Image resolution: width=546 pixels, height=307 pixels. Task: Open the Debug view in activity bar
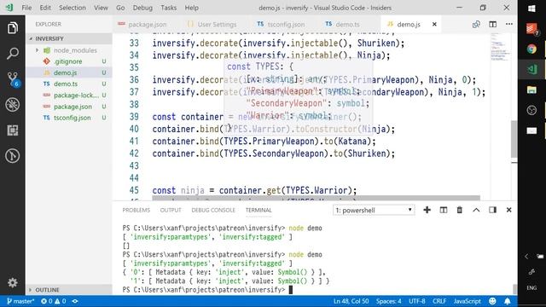(x=13, y=105)
